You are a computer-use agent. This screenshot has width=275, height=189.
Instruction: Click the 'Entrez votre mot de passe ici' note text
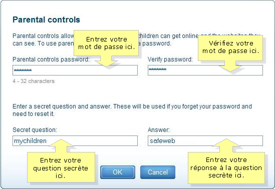click(x=107, y=43)
